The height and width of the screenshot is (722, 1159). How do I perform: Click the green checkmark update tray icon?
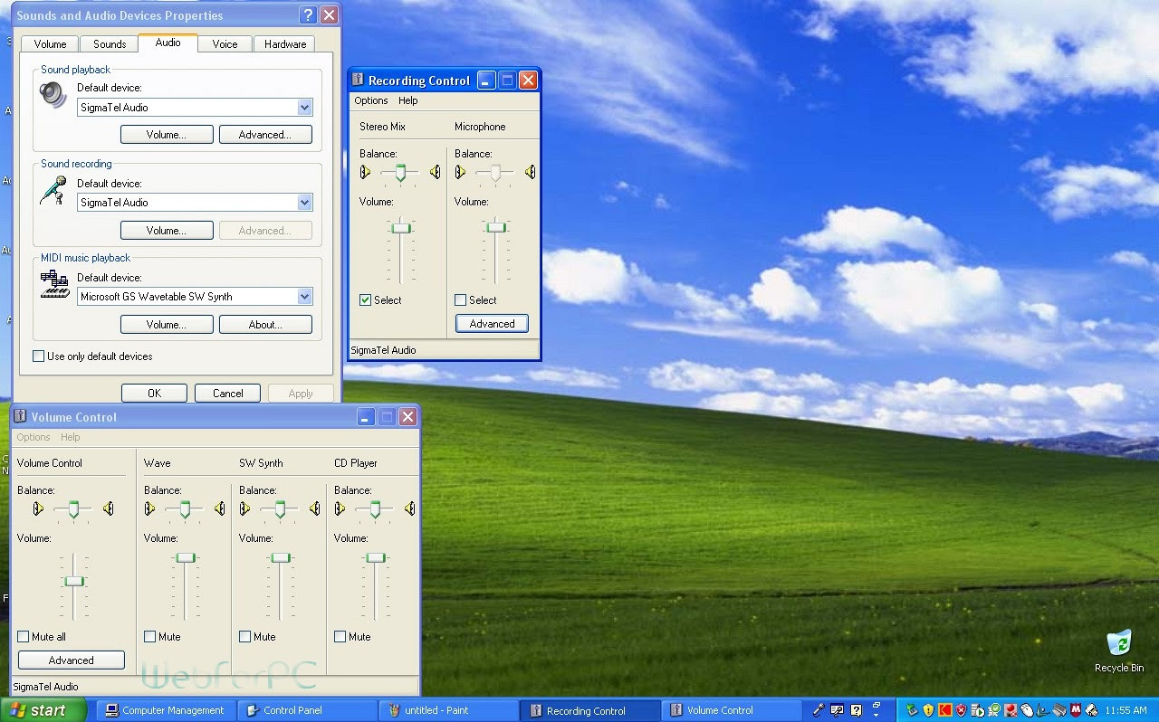pyautogui.click(x=994, y=710)
